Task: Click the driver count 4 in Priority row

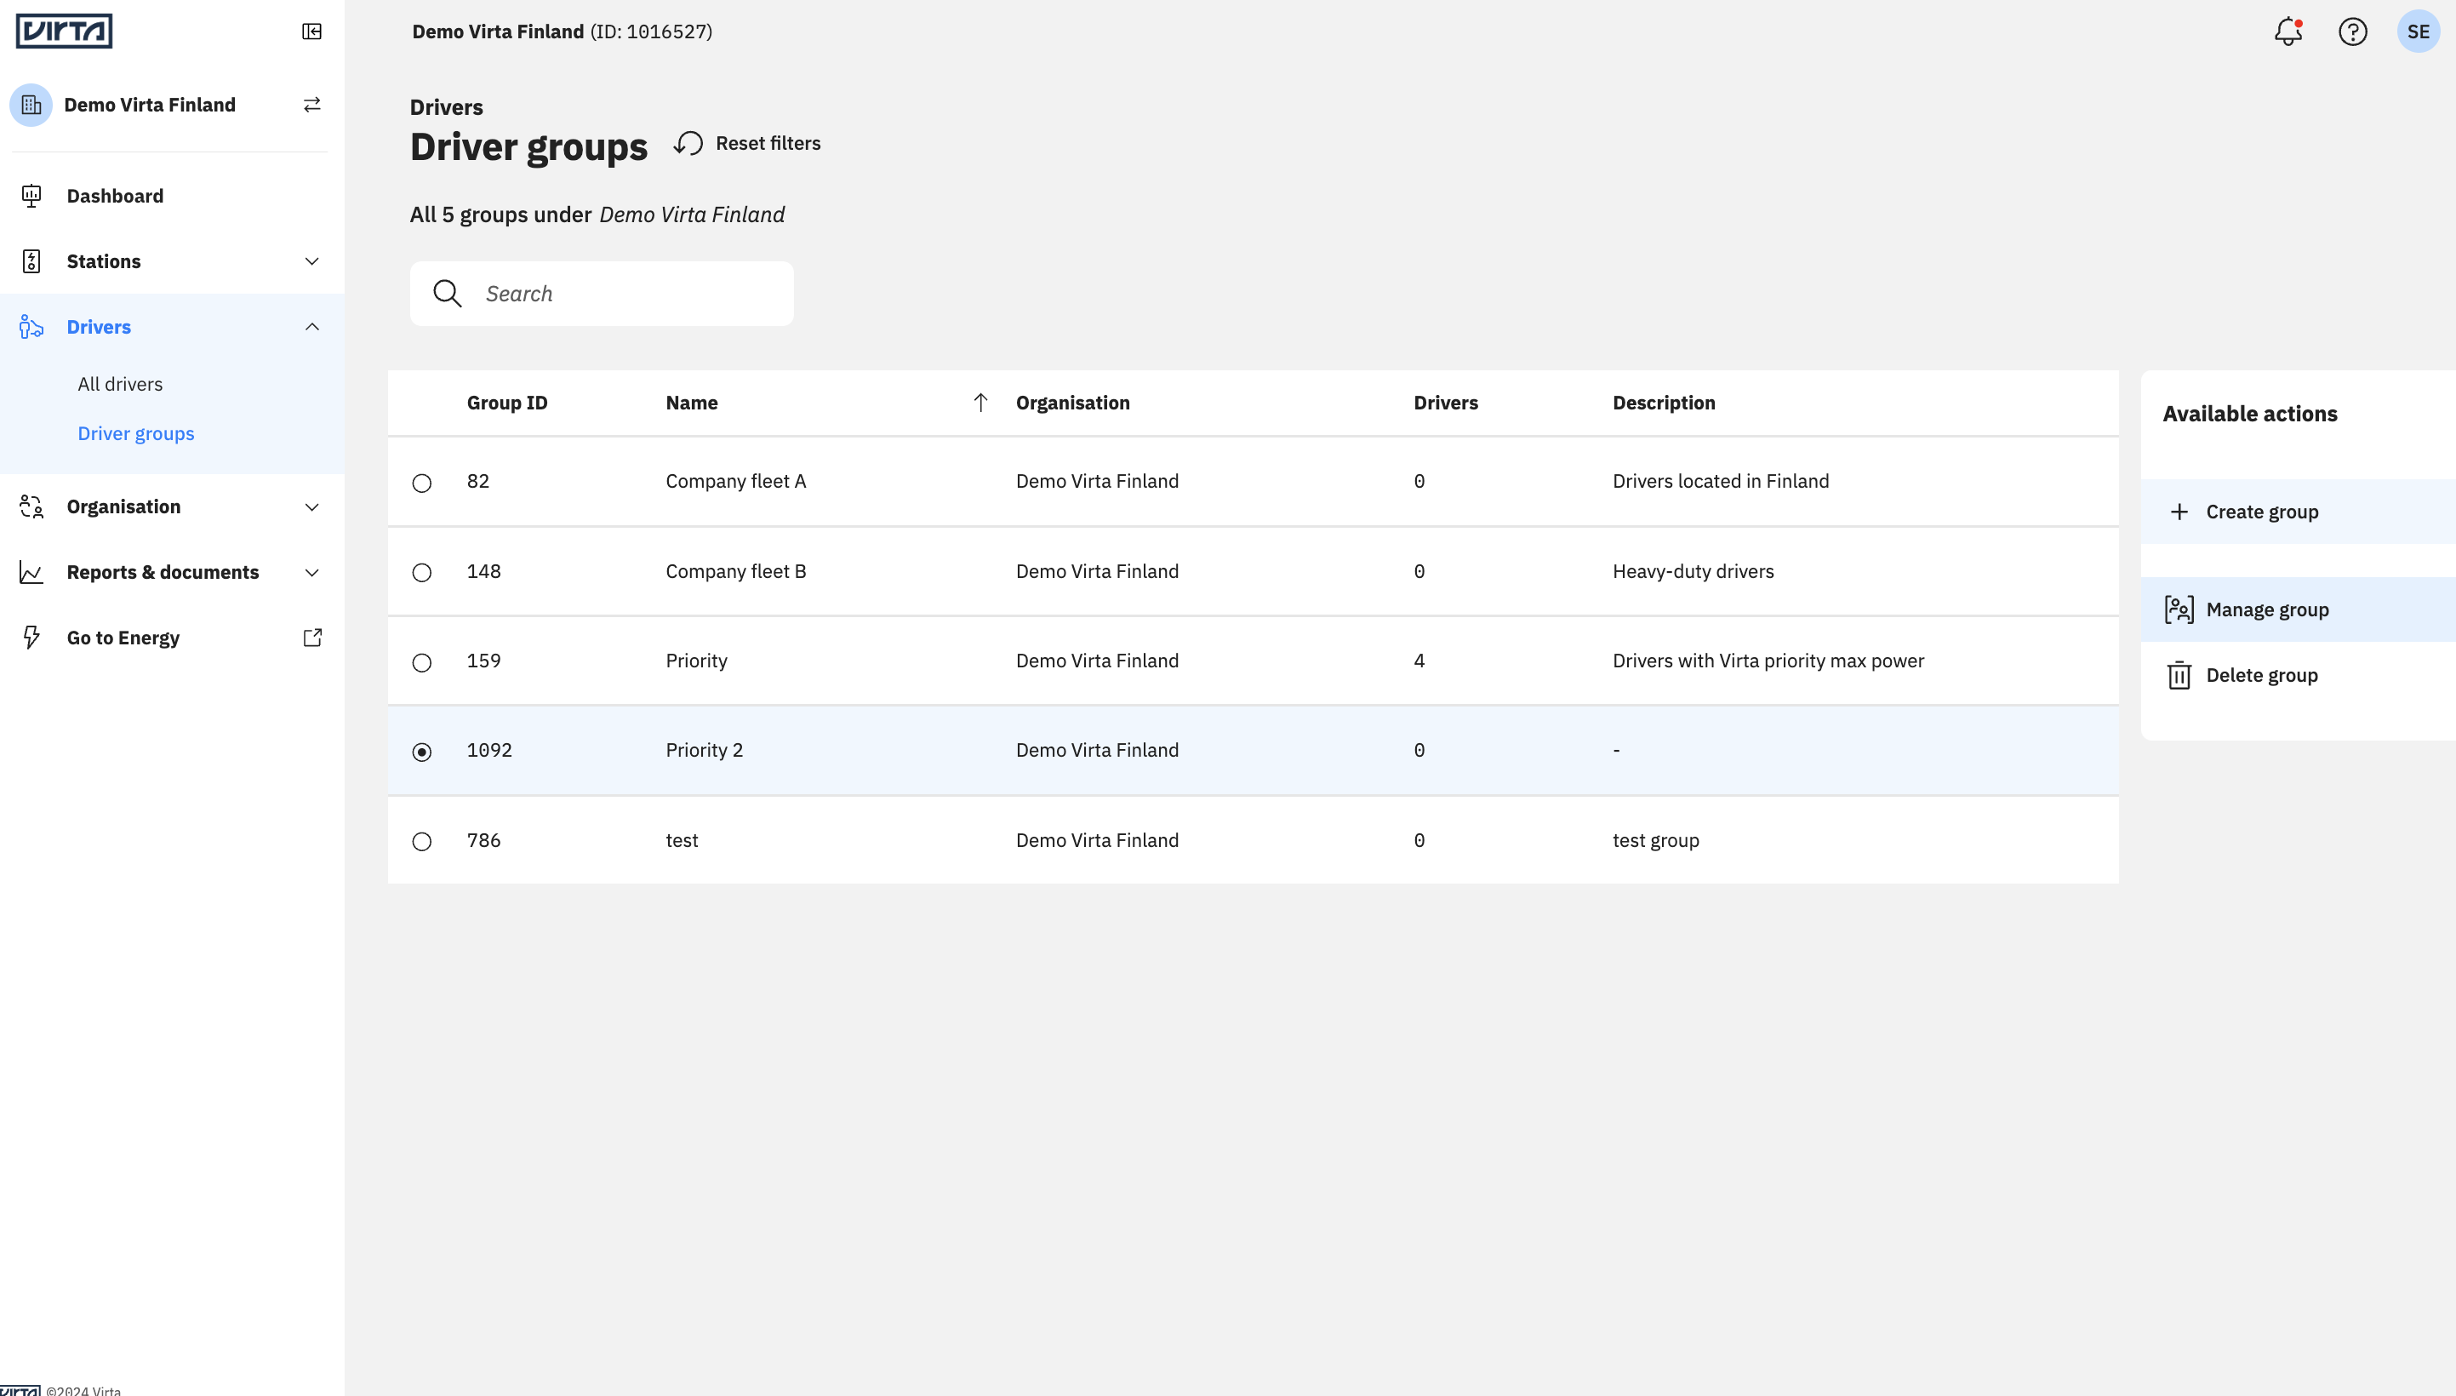Action: 1419,661
